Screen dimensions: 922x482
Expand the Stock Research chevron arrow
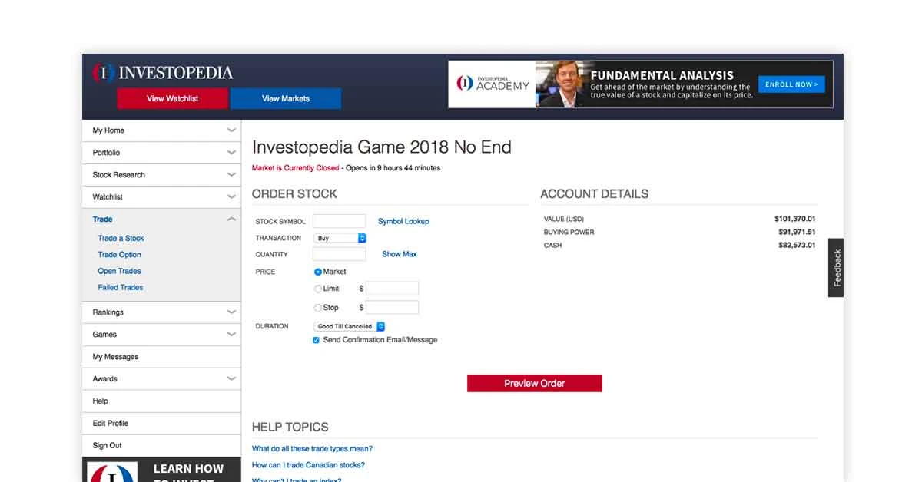pyautogui.click(x=231, y=175)
